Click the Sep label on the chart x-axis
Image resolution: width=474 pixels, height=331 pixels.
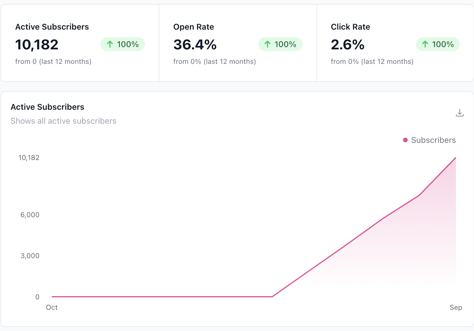(456, 307)
